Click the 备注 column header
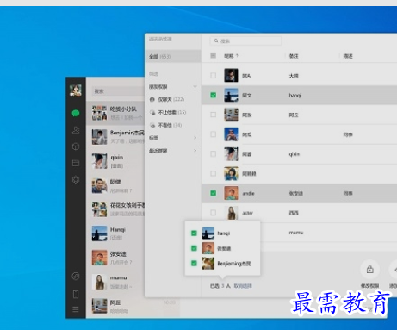This screenshot has height=330, width=397. click(x=294, y=56)
